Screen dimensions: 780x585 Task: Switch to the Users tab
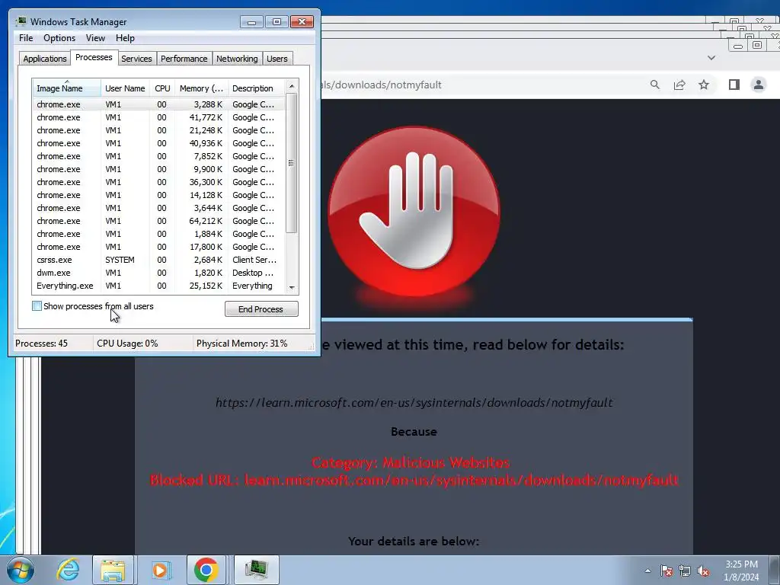277,58
